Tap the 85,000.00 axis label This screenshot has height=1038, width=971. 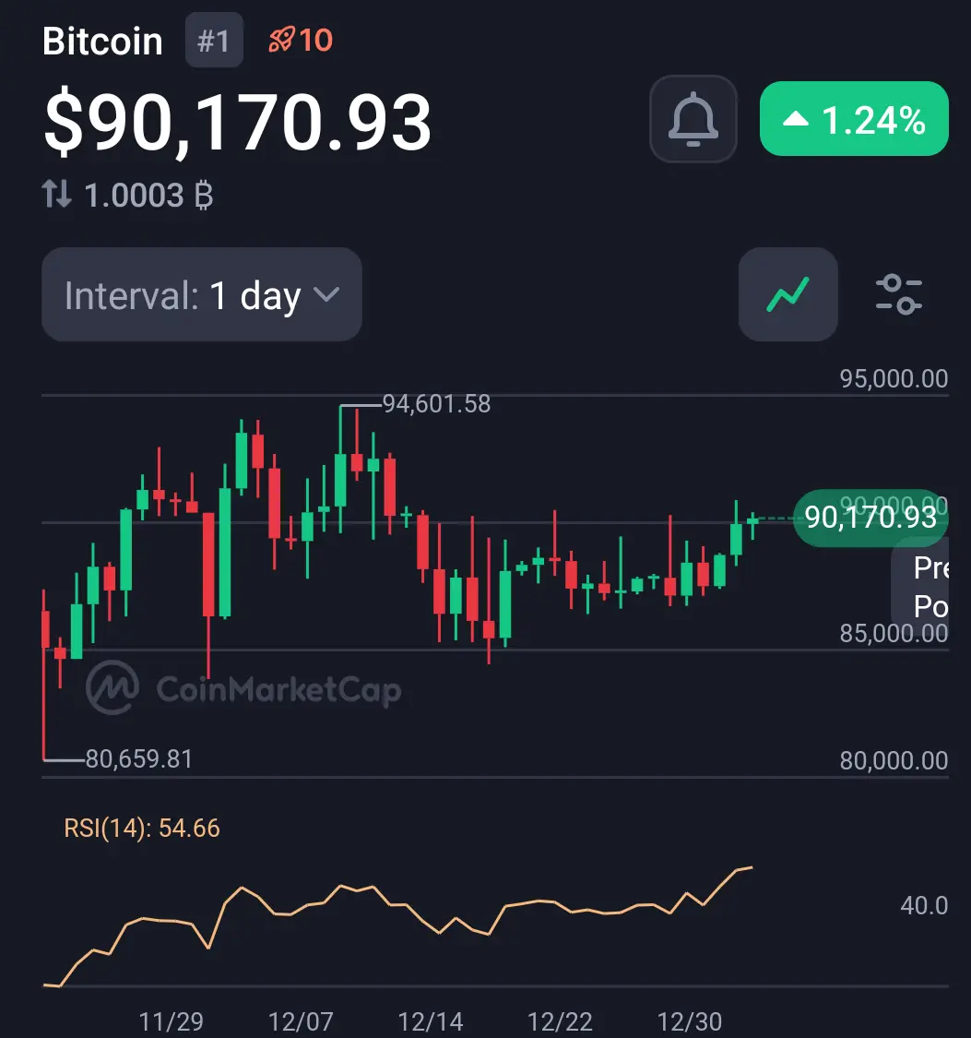point(894,634)
